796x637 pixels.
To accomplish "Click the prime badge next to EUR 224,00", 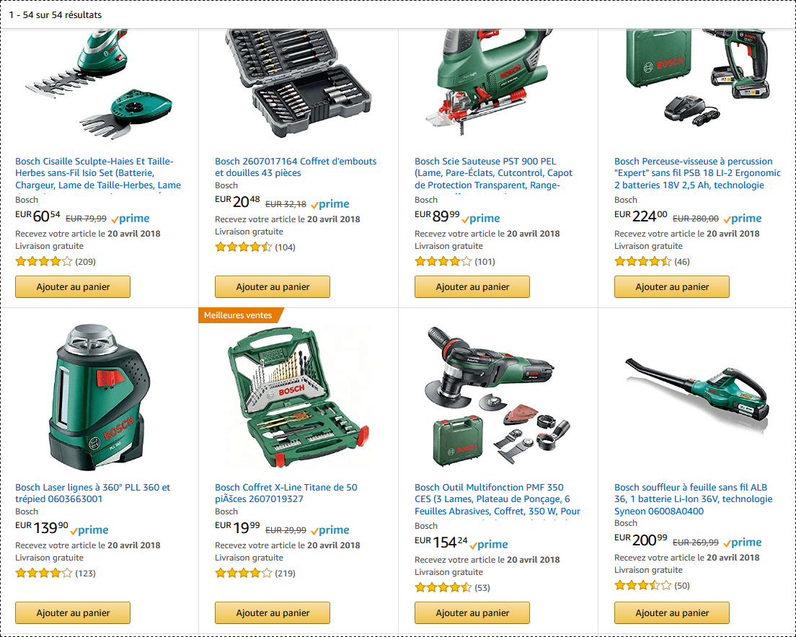I will coord(742,219).
